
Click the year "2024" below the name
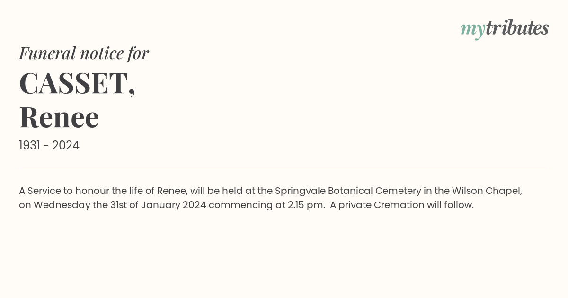pyautogui.click(x=66, y=145)
